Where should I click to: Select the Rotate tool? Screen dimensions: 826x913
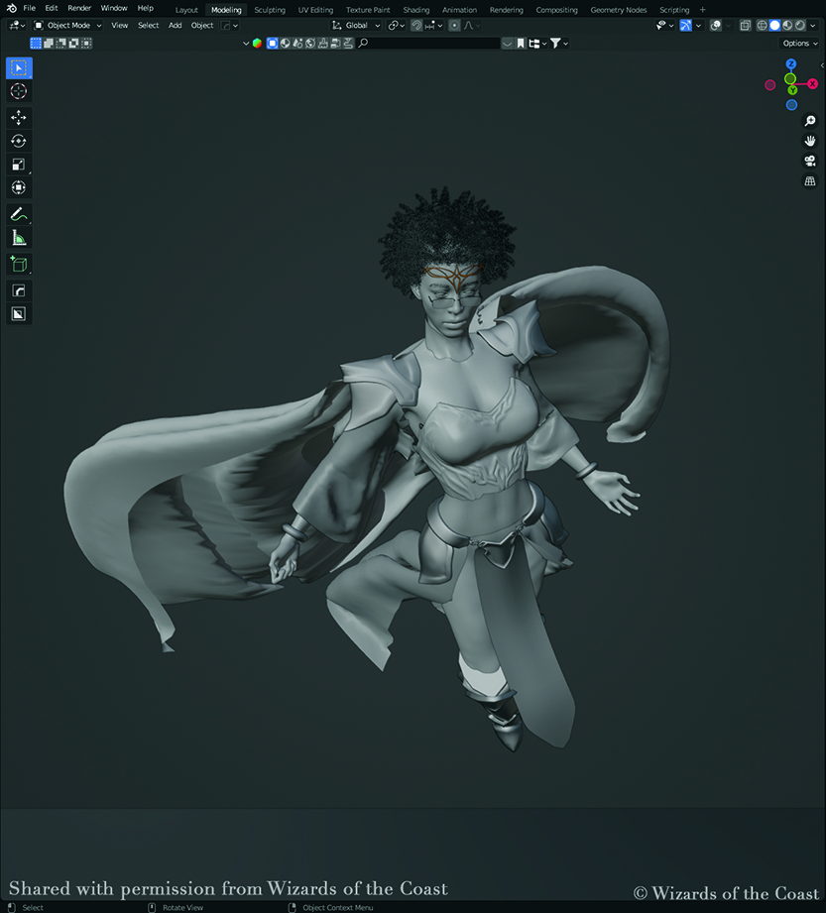click(19, 141)
